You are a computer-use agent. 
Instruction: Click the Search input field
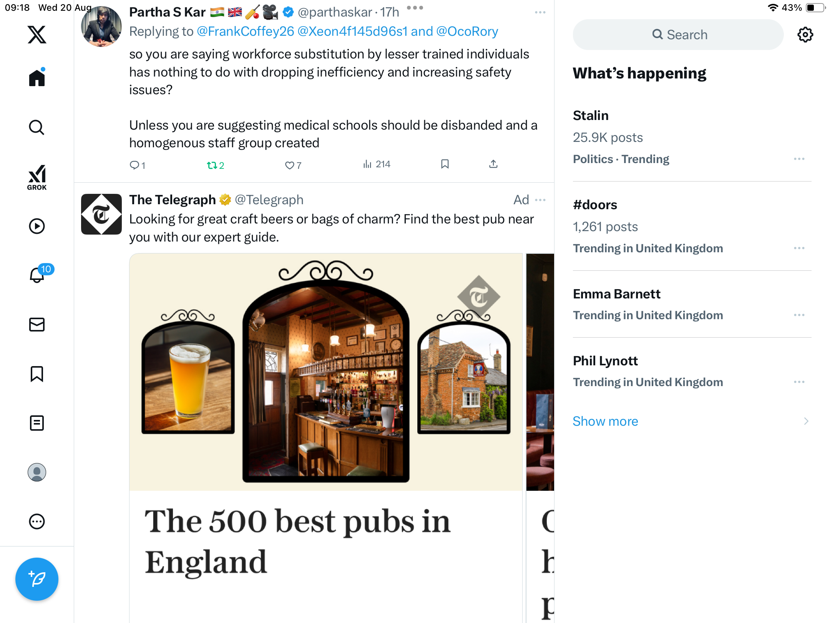678,35
